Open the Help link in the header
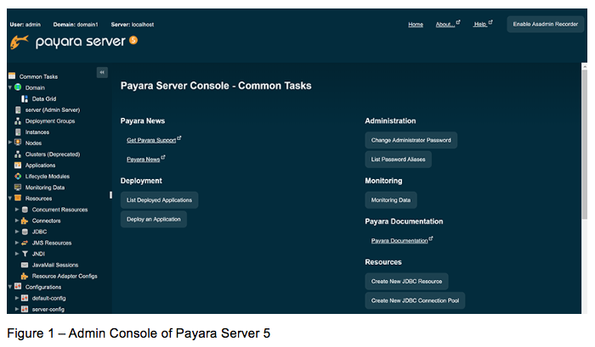This screenshot has height=347, width=595. click(480, 25)
